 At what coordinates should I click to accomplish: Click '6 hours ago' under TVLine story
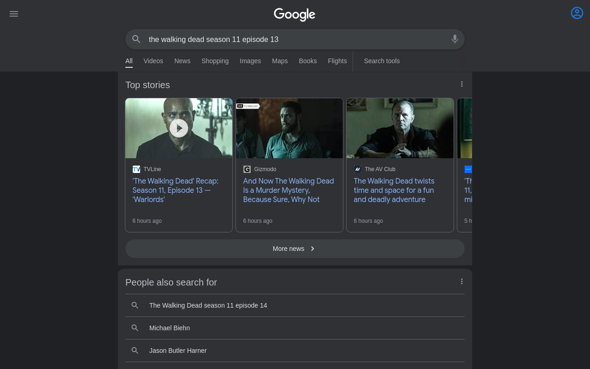tap(147, 221)
